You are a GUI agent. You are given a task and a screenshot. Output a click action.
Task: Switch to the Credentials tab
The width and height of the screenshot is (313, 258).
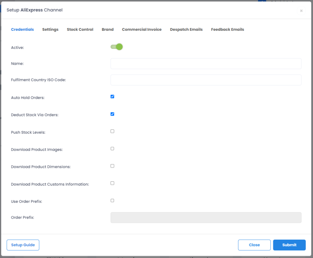[x=22, y=30]
